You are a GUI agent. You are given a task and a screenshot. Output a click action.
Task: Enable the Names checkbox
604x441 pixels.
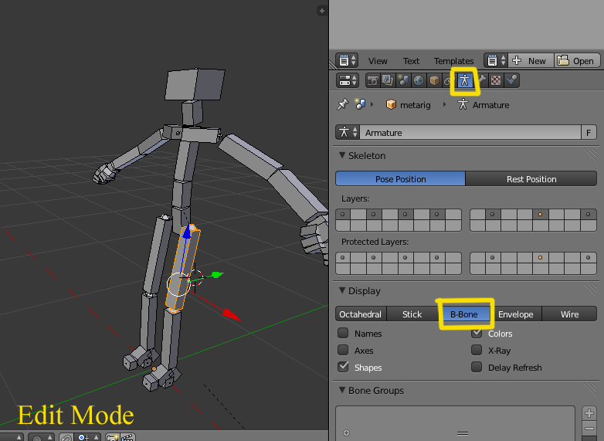coord(343,333)
